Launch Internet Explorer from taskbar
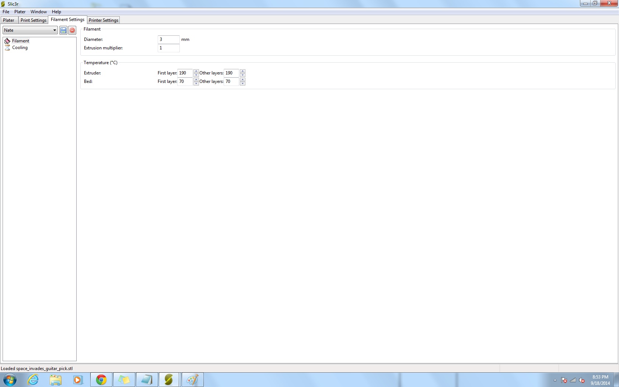Screen dimensions: 619x387 point(33,380)
